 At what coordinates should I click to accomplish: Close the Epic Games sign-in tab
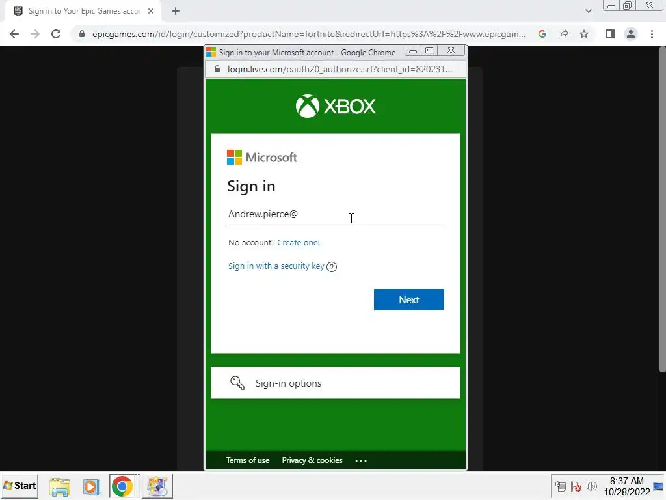coord(151,11)
